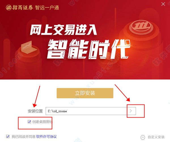The image size is (170, 142).
Task: Click the red coin logo graphic
Action: click(x=141, y=26)
